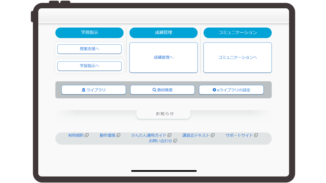Viewport: 326px width, 183px height.
Task: Click the external-link icon beside 講習会テキスト
Action: (213, 135)
